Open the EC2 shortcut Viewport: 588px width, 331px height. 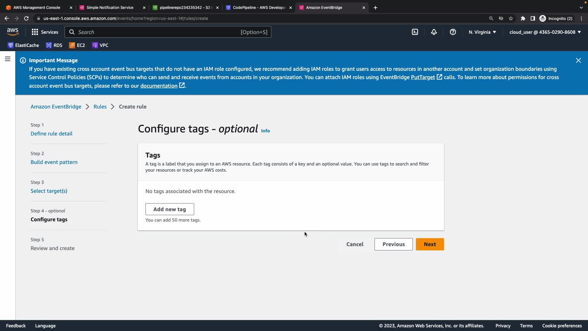coord(77,45)
